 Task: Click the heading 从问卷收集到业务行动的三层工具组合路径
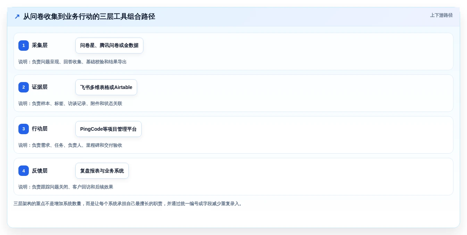click(x=89, y=17)
